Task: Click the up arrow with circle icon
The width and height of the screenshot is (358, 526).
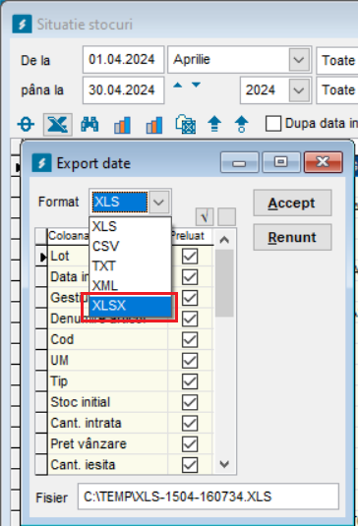Action: [x=241, y=124]
